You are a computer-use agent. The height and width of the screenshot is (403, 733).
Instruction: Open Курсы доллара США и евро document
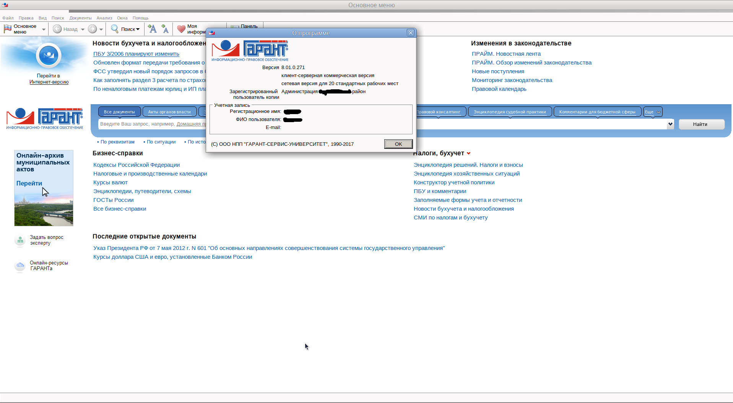(x=173, y=257)
